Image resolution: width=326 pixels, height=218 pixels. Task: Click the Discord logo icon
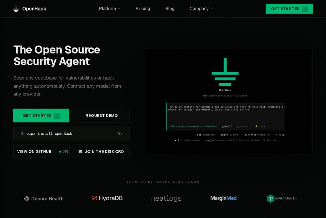(81, 152)
